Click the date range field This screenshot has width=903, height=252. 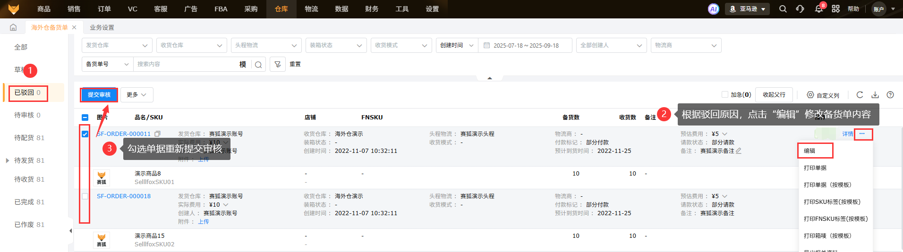click(x=525, y=45)
